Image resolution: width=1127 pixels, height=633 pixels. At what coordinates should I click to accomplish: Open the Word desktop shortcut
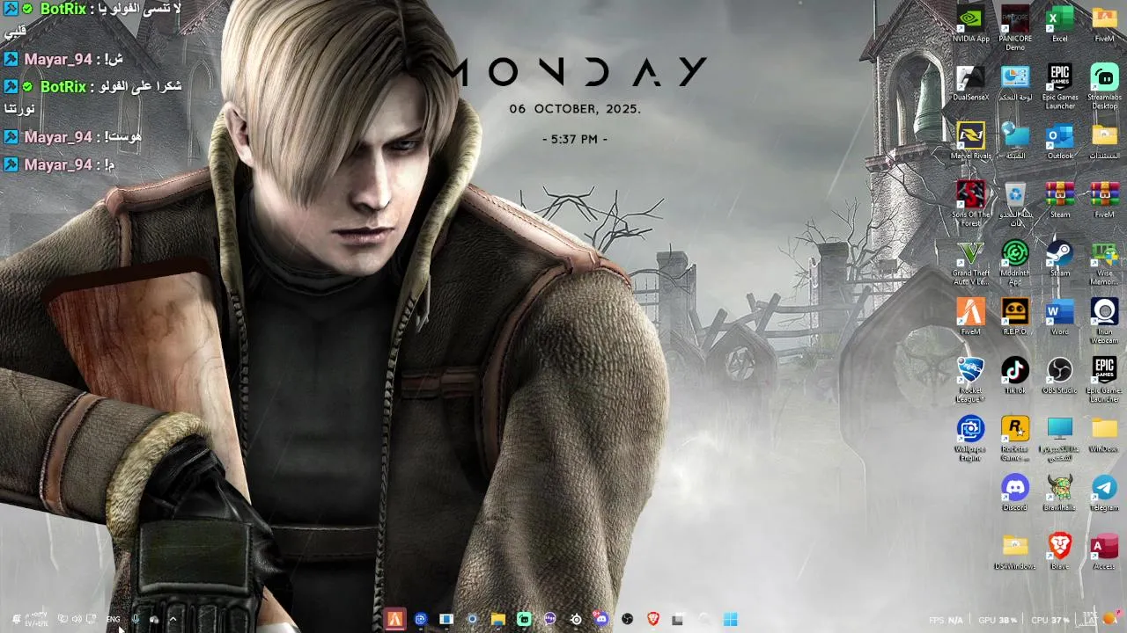pos(1059,316)
